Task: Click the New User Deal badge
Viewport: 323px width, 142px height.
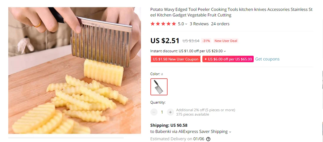Action: point(226,41)
